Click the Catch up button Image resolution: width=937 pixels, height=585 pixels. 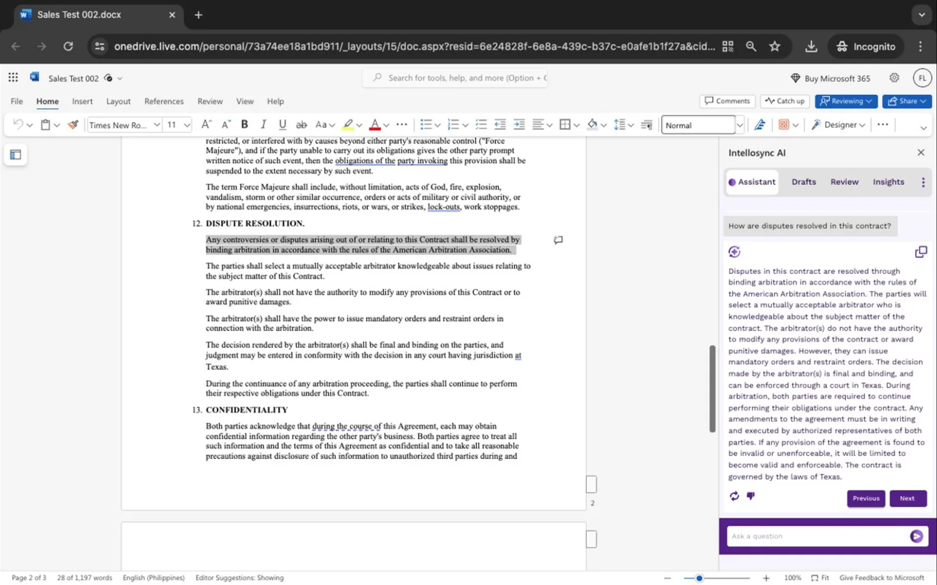785,101
